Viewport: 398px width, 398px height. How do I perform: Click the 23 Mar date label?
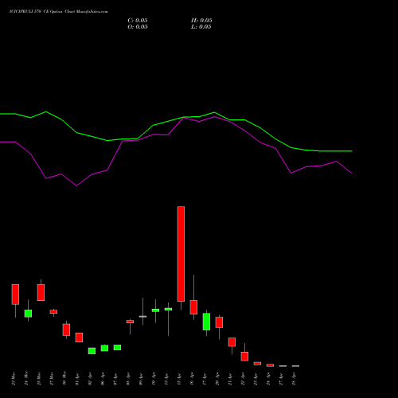(x=14, y=379)
